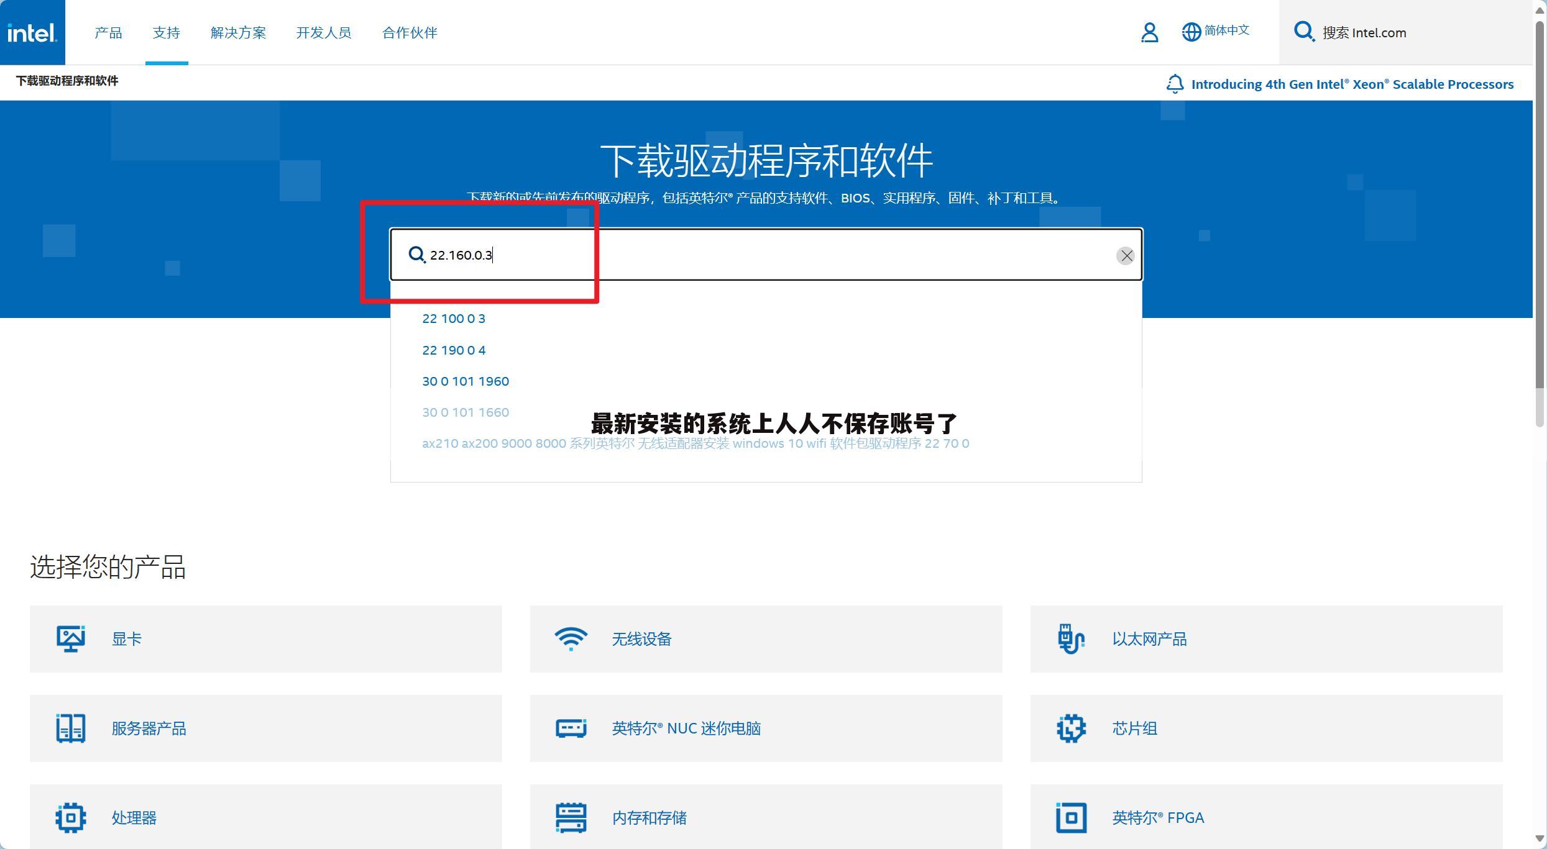Image resolution: width=1547 pixels, height=849 pixels.
Task: Click into the driver search box with 22.160.0.3
Action: [x=766, y=255]
